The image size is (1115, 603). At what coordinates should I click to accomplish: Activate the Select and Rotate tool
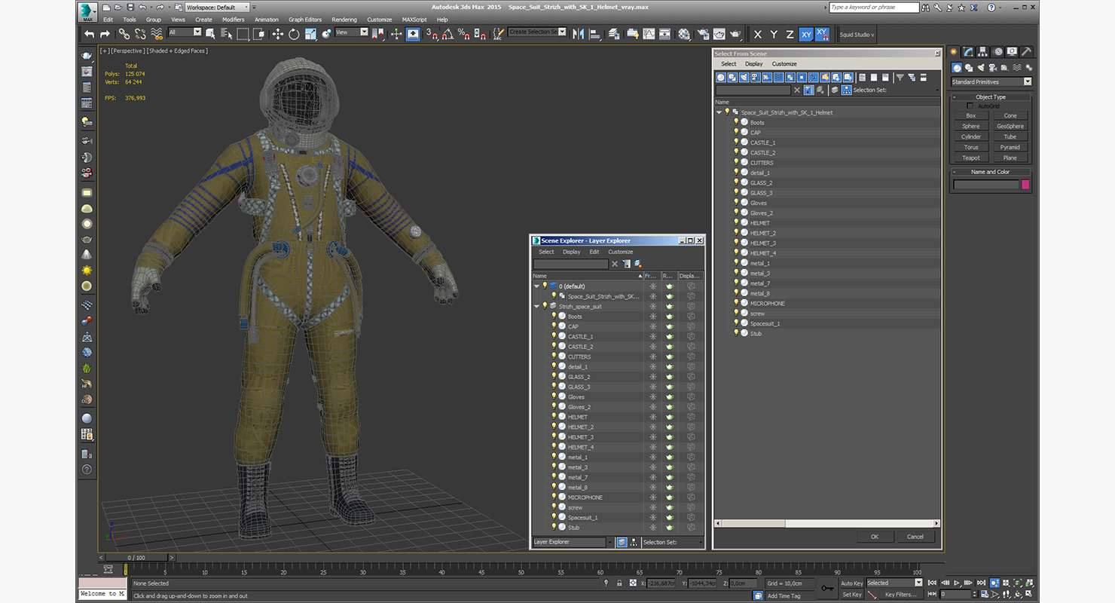pos(294,34)
